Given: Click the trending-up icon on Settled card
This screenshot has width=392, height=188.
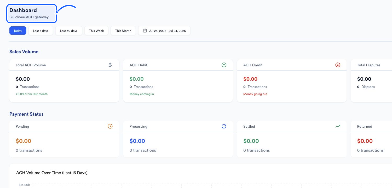Looking at the screenshot, I should 338,126.
